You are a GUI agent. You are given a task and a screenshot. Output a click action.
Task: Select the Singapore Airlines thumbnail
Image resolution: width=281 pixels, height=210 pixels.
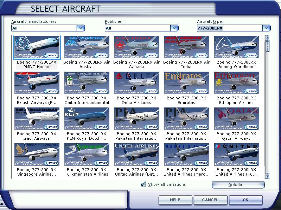coord(37,155)
